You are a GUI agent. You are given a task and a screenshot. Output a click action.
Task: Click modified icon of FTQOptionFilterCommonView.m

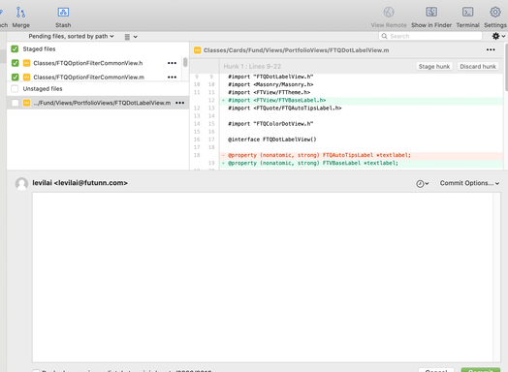pyautogui.click(x=26, y=77)
